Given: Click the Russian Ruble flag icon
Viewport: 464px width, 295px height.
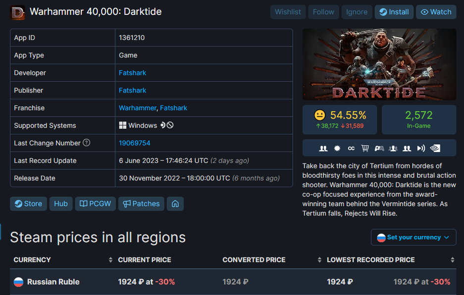Looking at the screenshot, I should pos(19,282).
